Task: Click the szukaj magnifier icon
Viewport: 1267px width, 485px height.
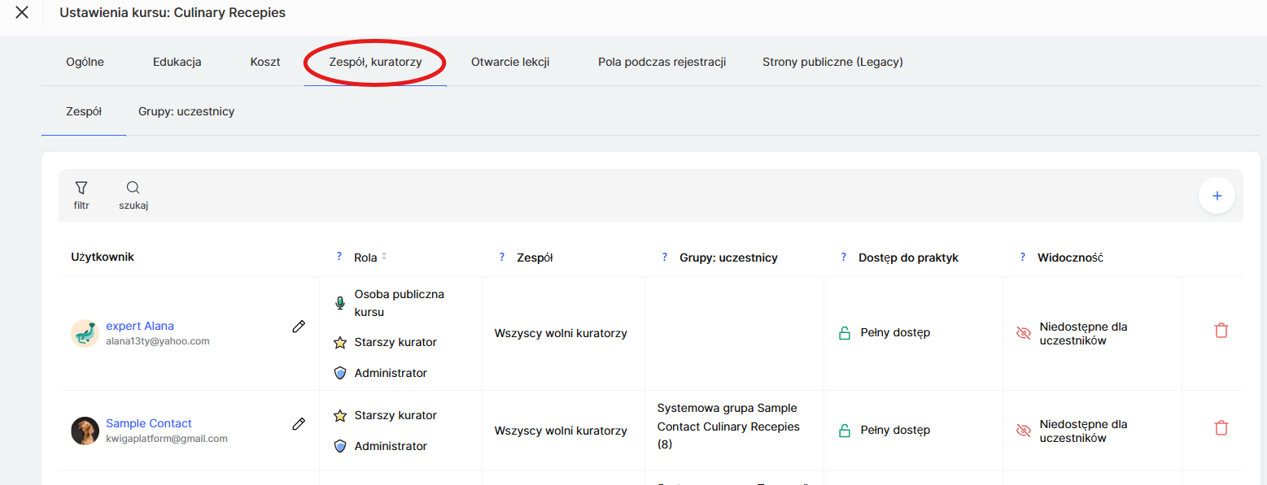Action: pos(133,188)
